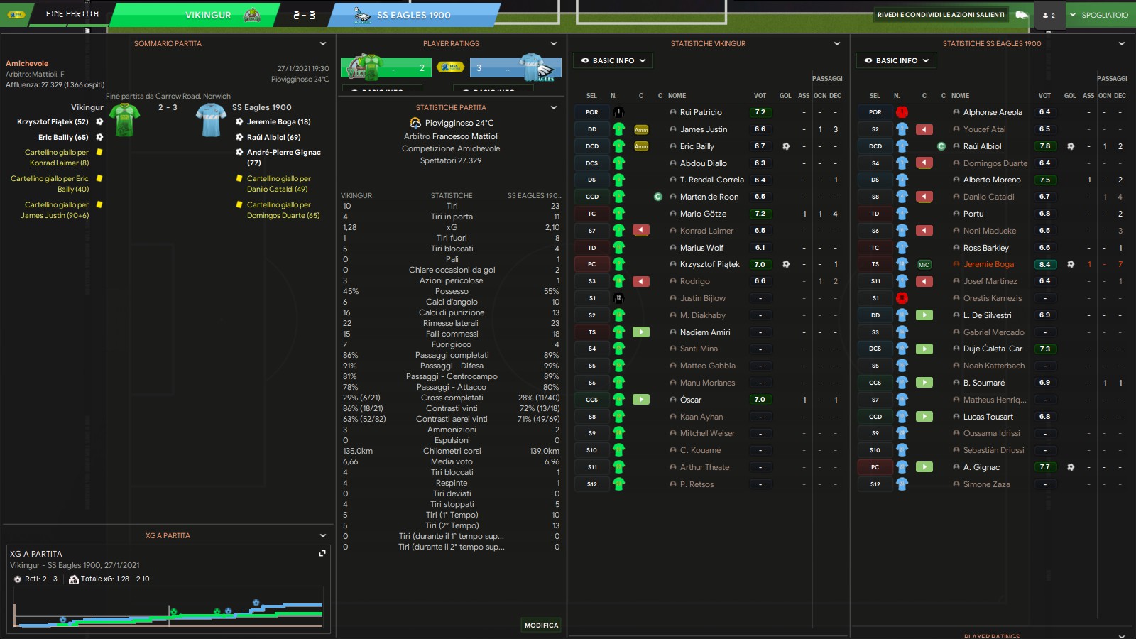Open the Fine Partita tab
The width and height of the screenshot is (1136, 639).
72,14
